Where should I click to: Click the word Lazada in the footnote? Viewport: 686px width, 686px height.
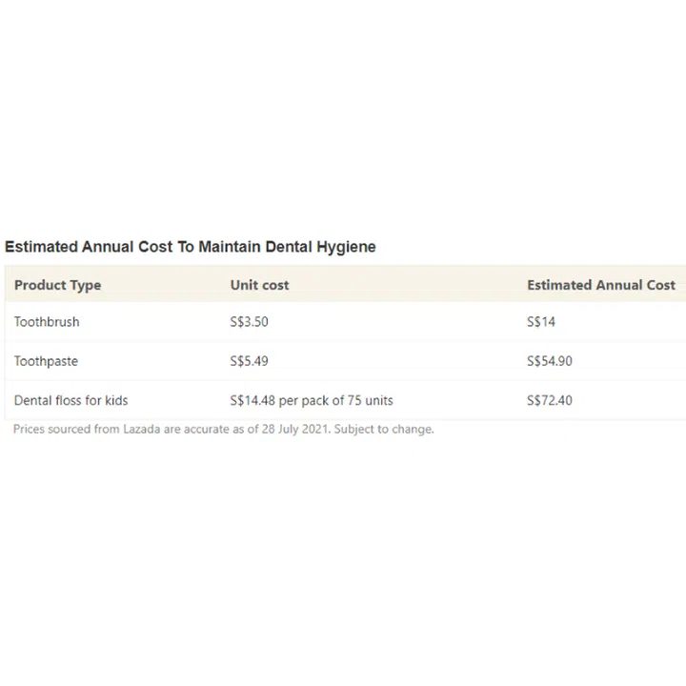(143, 429)
